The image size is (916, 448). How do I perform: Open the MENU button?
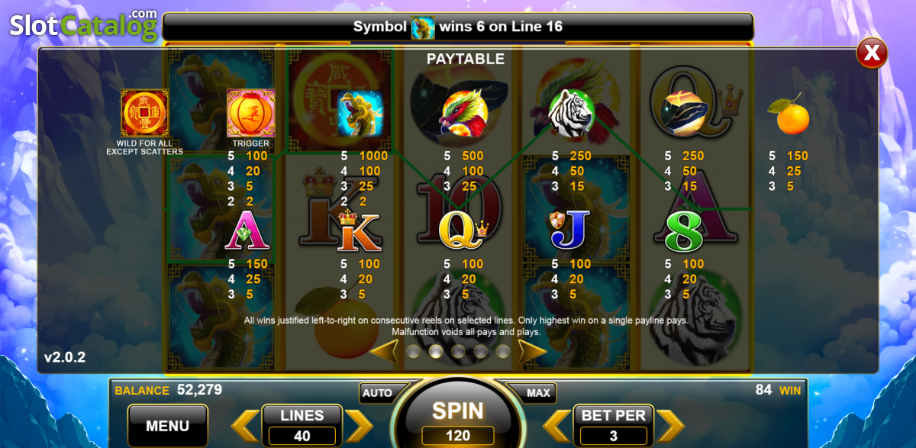point(168,425)
